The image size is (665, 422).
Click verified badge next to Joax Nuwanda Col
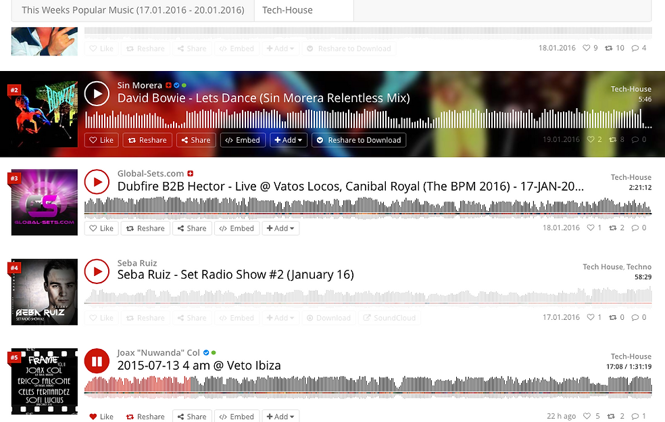point(206,353)
